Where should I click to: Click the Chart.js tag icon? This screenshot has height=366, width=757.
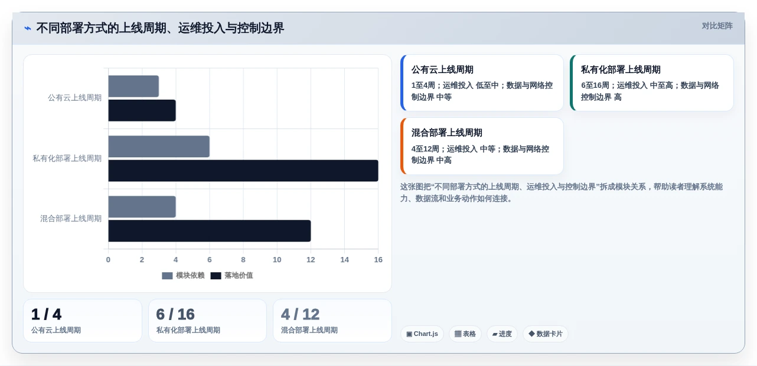point(409,334)
